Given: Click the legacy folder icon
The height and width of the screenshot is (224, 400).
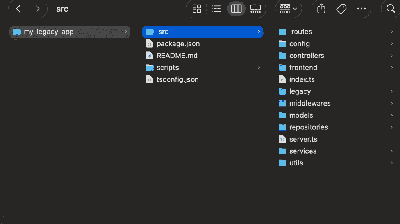Looking at the screenshot, I should 282,91.
